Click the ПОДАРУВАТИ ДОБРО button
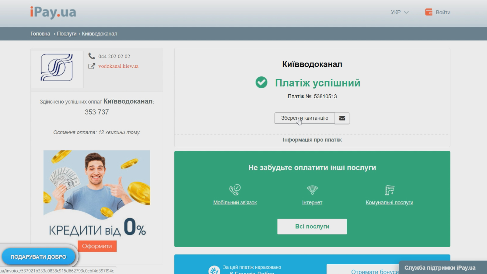This screenshot has height=274, width=487. click(38, 257)
